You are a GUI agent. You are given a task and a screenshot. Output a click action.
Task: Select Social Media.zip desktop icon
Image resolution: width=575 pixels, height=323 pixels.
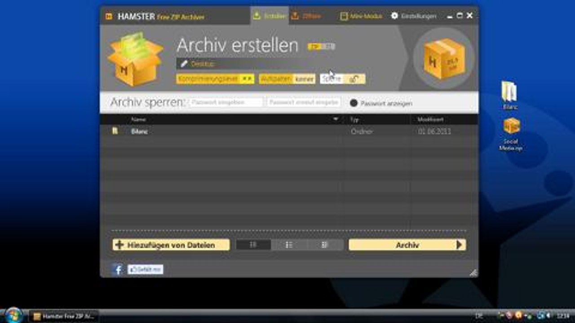coord(511,134)
